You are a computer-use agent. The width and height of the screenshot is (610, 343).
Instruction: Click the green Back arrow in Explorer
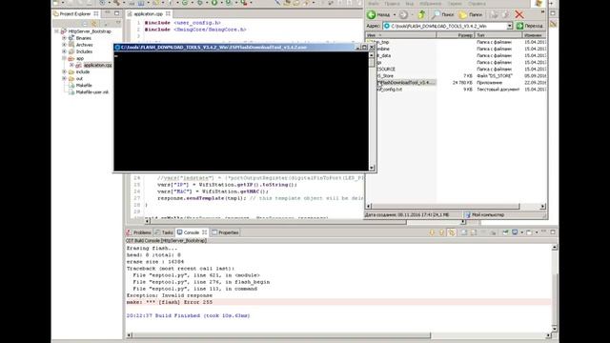click(371, 15)
